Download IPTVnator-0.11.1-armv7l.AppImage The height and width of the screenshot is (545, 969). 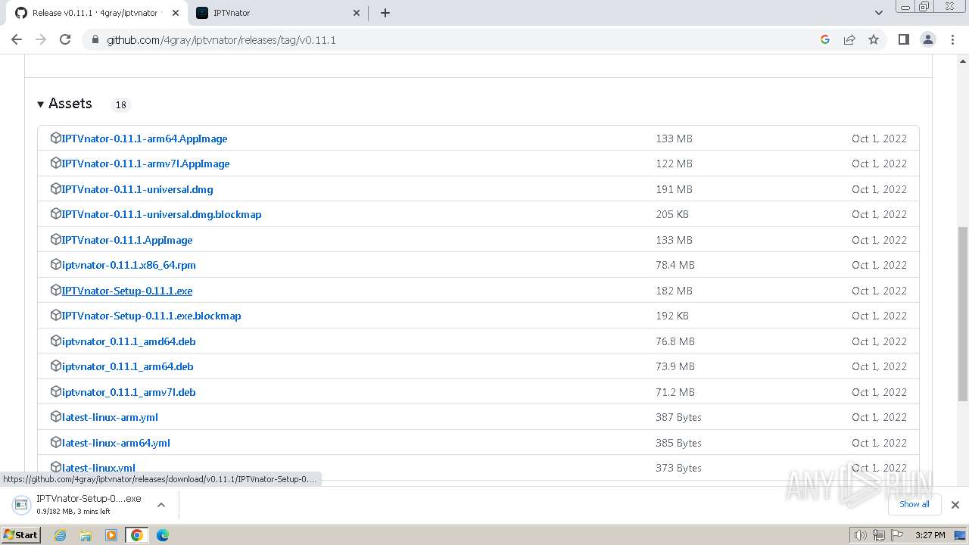(x=145, y=163)
